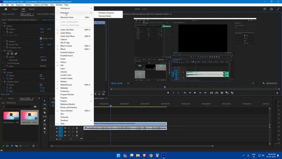Open workspaces icon in the header
282x159 pixels.
[265, 9]
